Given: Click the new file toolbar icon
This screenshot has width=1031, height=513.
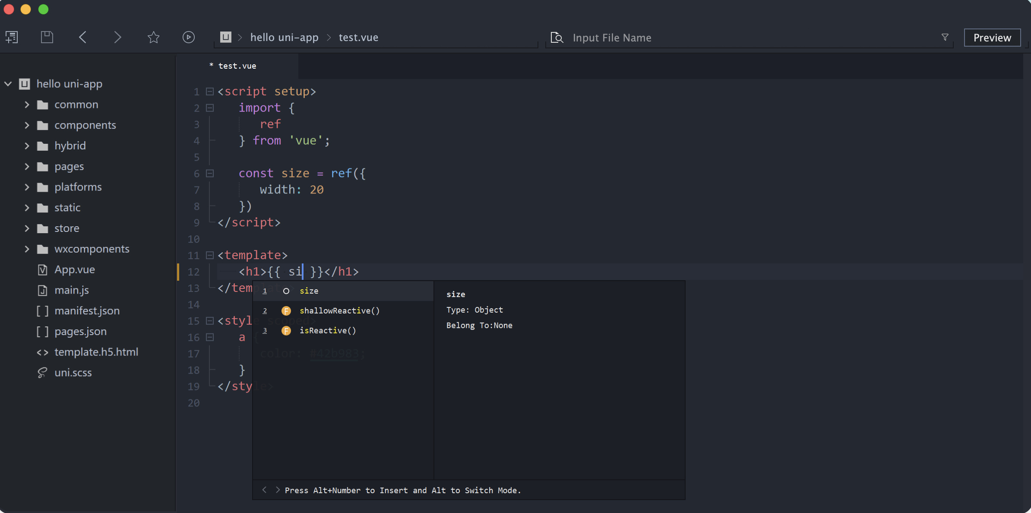Looking at the screenshot, I should [12, 37].
